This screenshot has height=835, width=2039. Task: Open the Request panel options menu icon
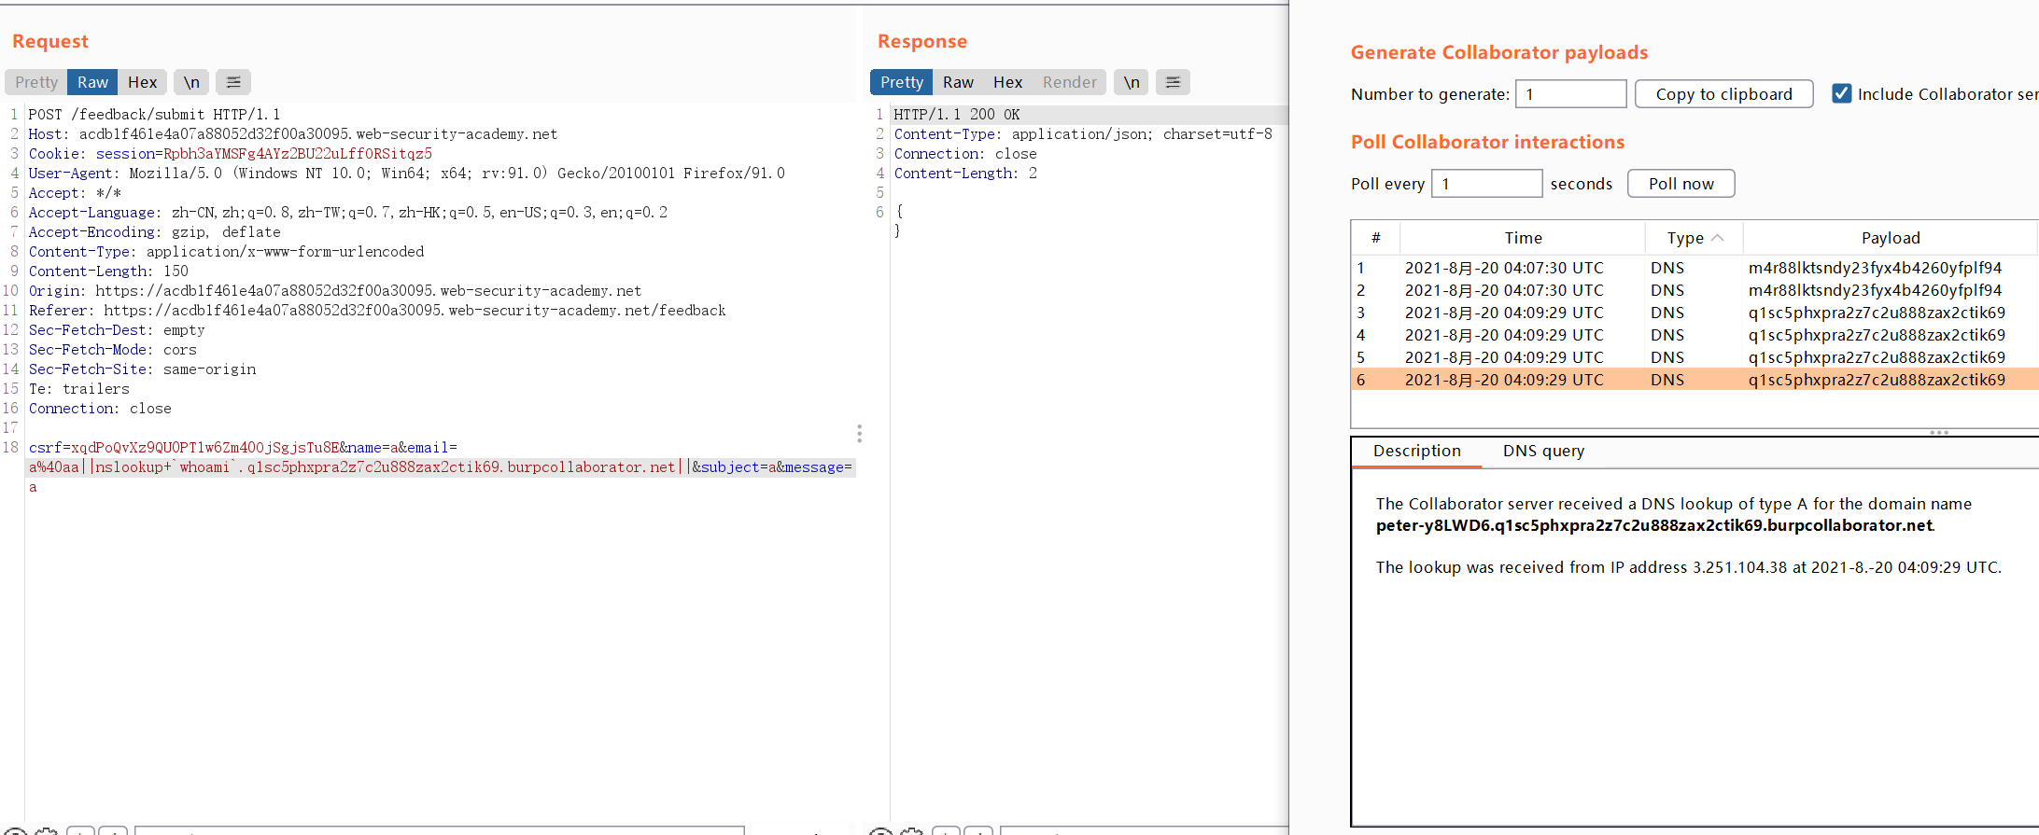click(x=233, y=82)
